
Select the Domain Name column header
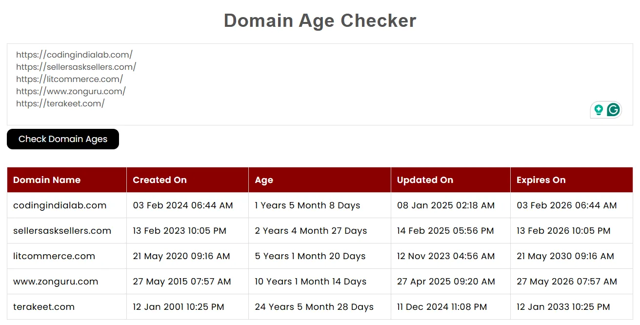pyautogui.click(x=46, y=180)
